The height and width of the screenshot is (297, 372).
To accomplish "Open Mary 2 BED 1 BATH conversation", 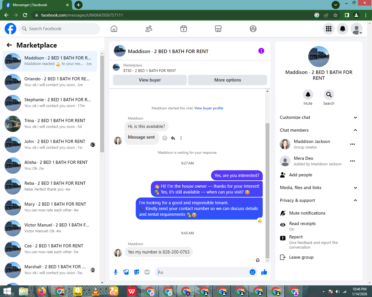I will [50, 207].
